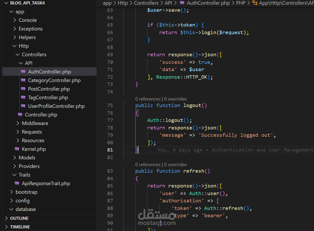The height and width of the screenshot is (231, 314).
Task: Click '0 overrides' CodeLens above the logout function
Action: click(175, 99)
